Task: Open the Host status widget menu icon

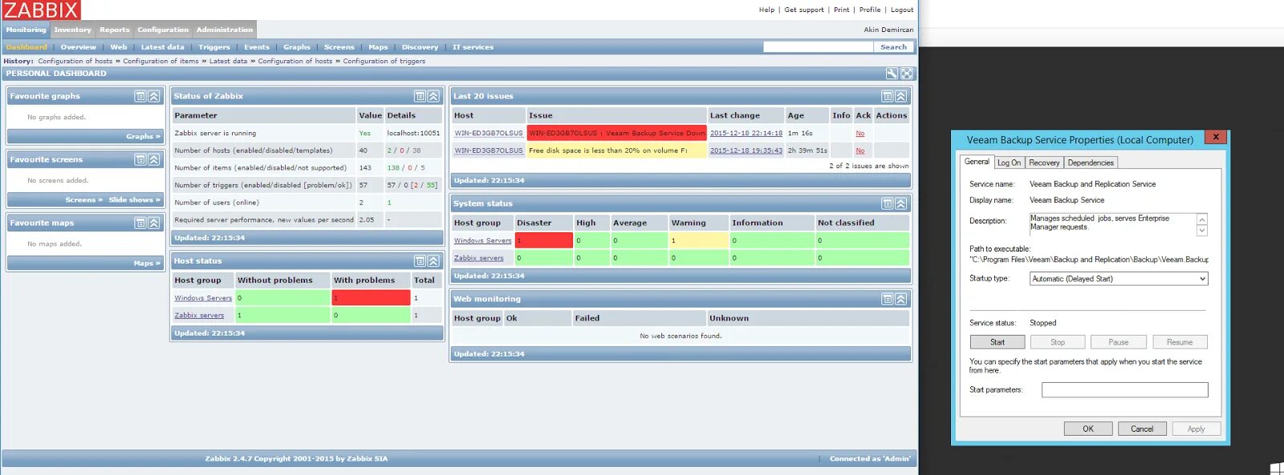Action: click(x=420, y=261)
